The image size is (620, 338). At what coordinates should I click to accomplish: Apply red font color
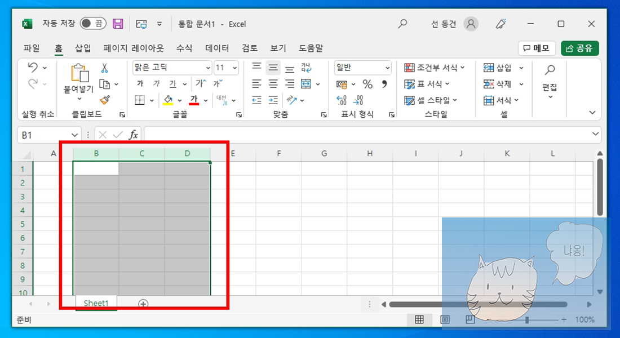click(194, 100)
